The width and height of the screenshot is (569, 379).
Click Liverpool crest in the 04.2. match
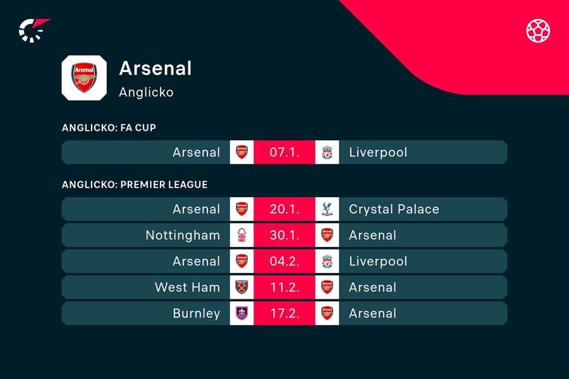pyautogui.click(x=327, y=262)
